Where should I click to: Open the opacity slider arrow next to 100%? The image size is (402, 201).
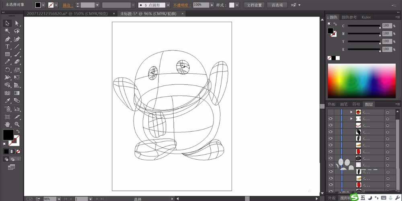(212, 5)
